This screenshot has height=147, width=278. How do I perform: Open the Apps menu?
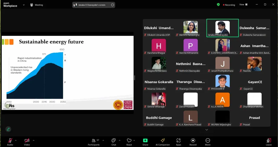178,142
